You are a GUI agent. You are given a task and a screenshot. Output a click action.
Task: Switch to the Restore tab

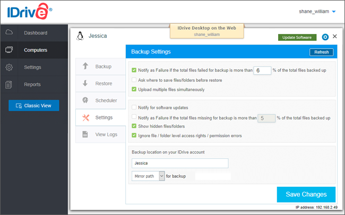(x=100, y=83)
